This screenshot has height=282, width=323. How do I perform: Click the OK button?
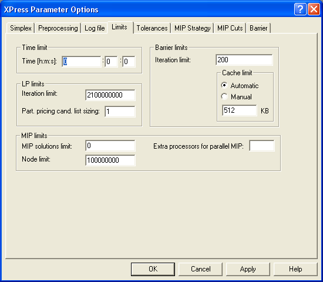tap(153, 269)
